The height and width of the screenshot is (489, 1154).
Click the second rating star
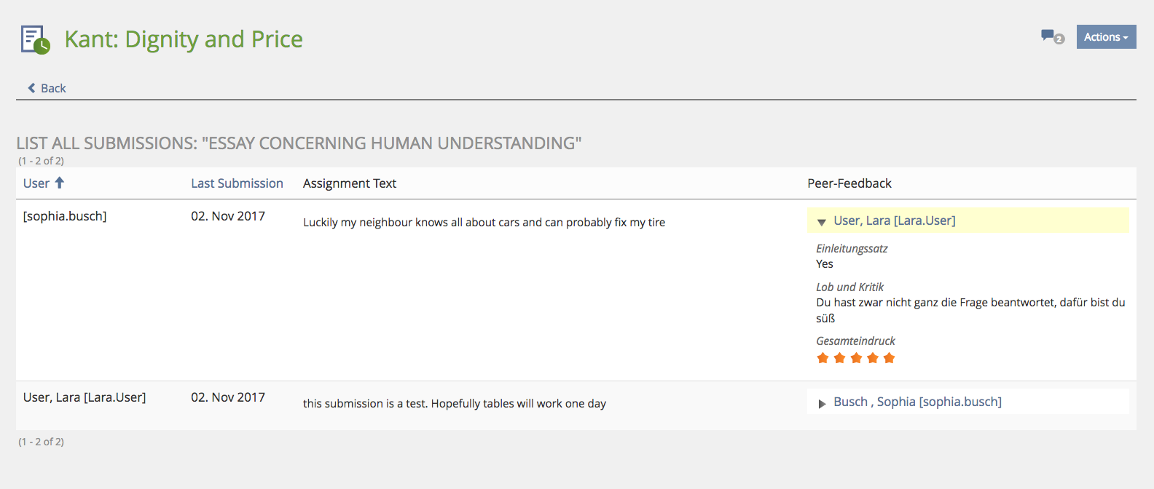click(839, 358)
